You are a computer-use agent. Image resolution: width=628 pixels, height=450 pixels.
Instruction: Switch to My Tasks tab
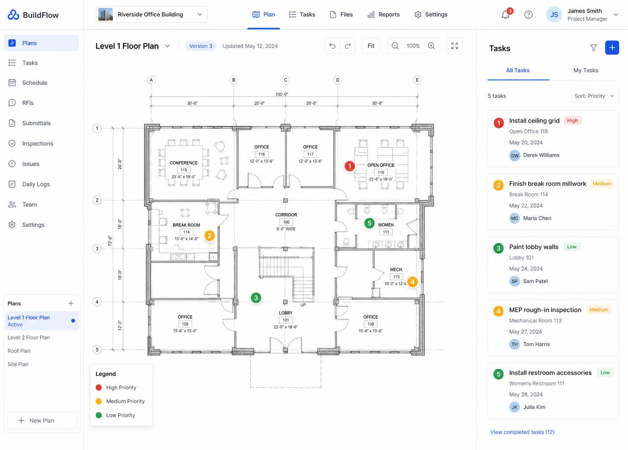click(x=586, y=71)
